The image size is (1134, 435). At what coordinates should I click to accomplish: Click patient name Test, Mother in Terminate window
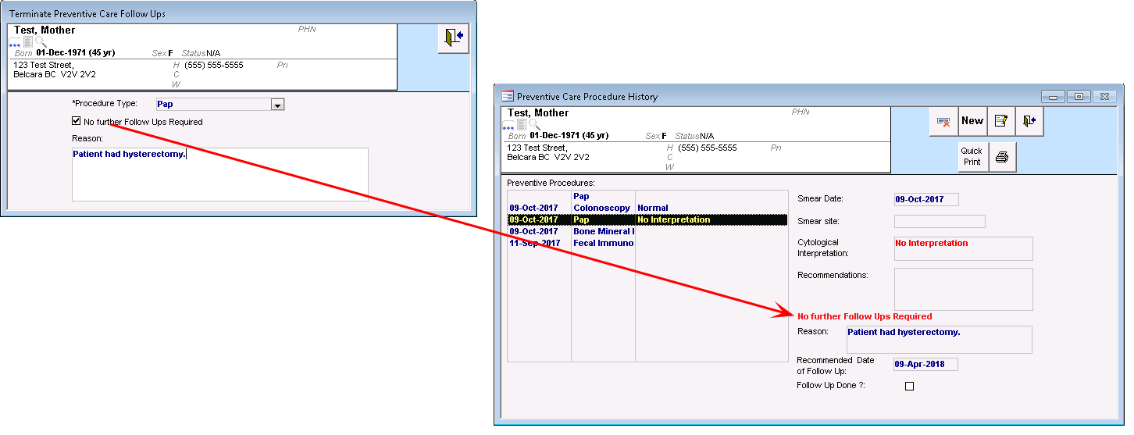pyautogui.click(x=45, y=30)
